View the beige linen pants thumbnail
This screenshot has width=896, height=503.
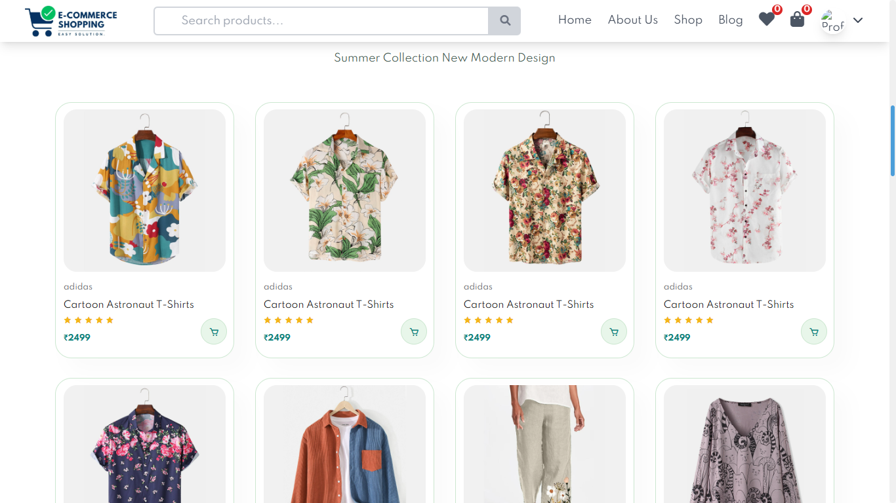544,444
